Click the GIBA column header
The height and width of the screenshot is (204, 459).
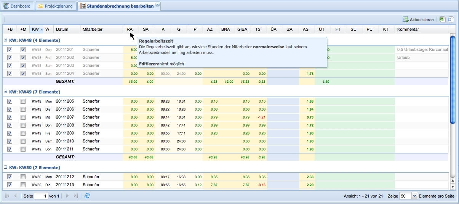click(x=243, y=29)
